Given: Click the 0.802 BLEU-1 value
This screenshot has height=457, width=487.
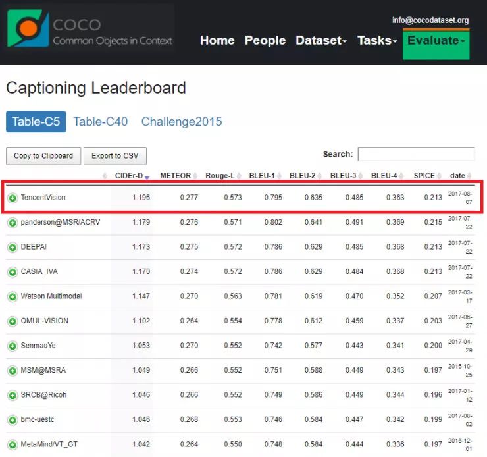Looking at the screenshot, I should tap(273, 222).
